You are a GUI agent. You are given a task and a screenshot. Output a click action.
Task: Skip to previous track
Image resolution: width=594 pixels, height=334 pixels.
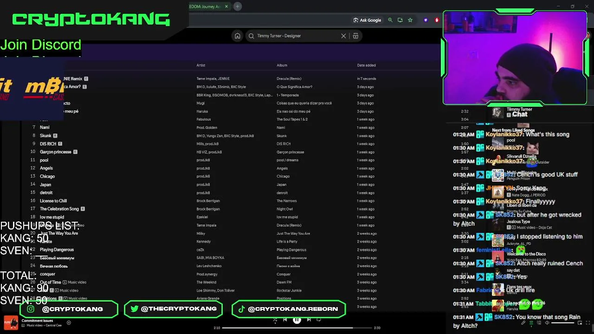(285, 320)
